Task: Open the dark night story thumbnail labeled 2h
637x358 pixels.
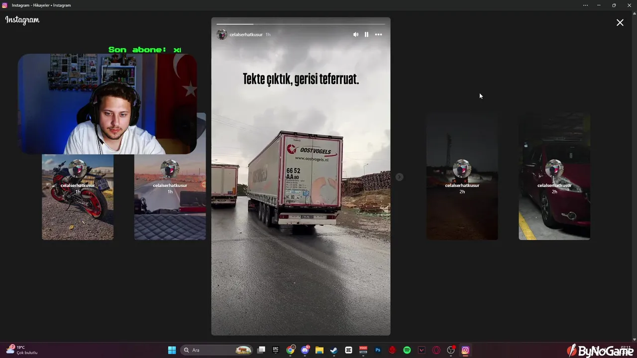Action: point(462,177)
